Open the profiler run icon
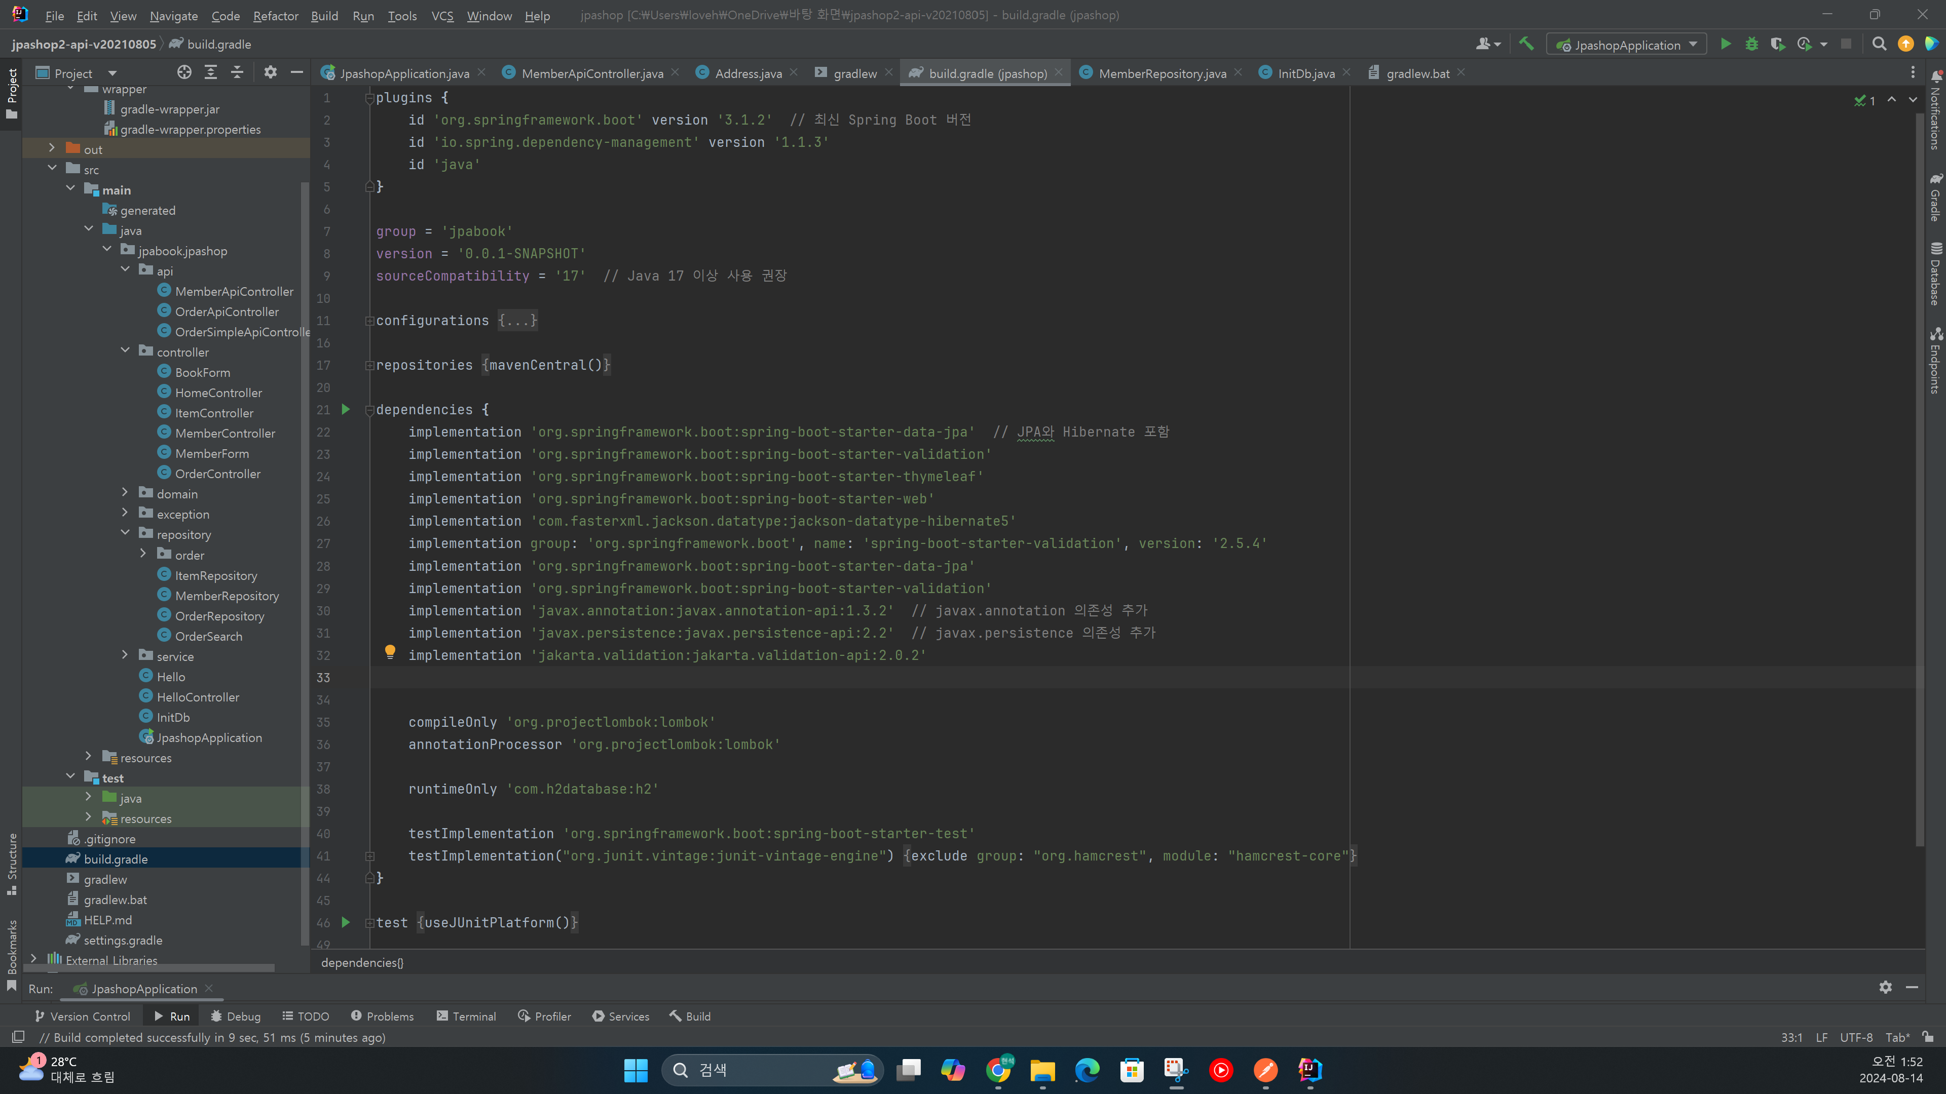1946x1094 pixels. coord(1805,45)
